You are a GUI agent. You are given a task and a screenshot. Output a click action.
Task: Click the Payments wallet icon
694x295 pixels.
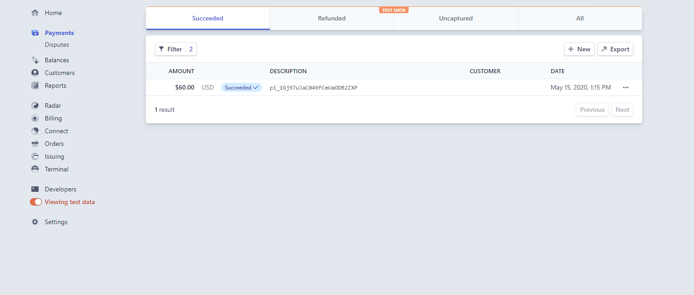35,33
